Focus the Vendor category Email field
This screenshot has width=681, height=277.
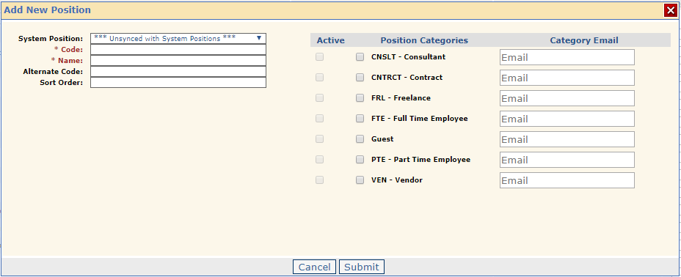pyautogui.click(x=567, y=180)
